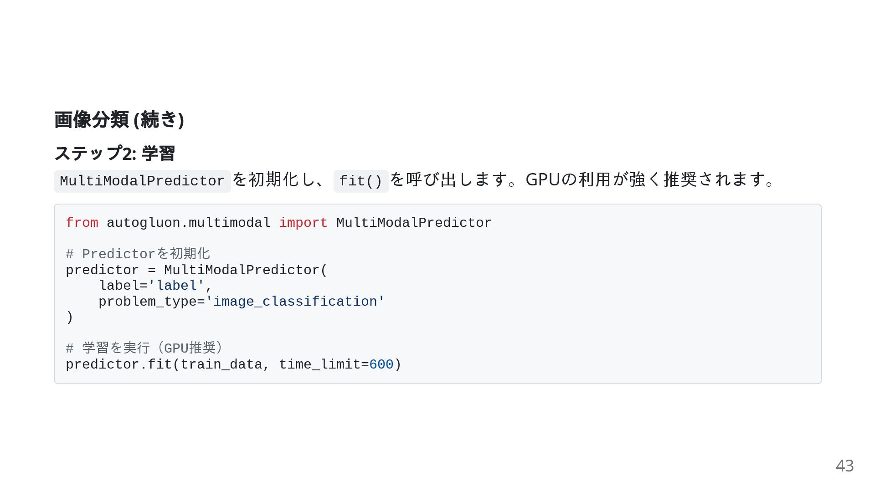Click the train_data argument

(x=221, y=364)
